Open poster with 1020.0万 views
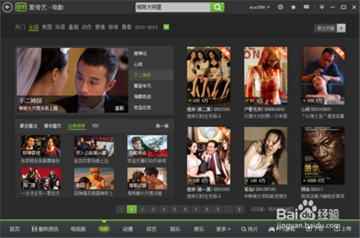 [323, 156]
